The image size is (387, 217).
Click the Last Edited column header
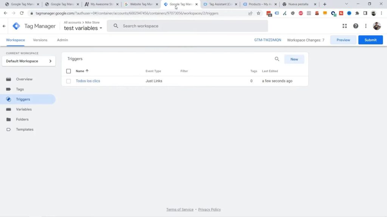pos(270,71)
